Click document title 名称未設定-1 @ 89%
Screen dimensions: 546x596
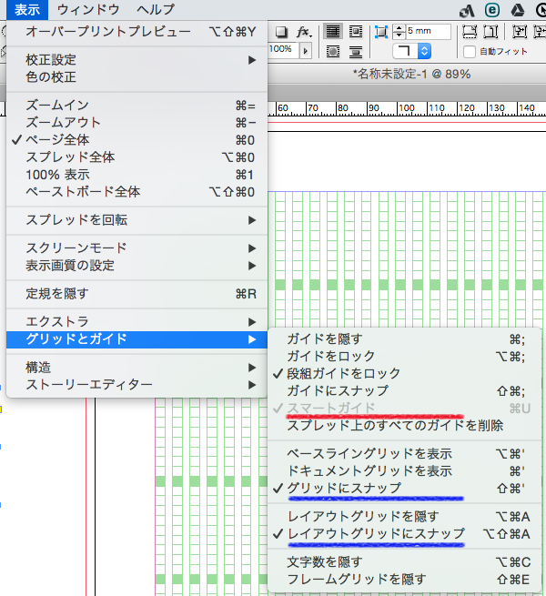412,74
